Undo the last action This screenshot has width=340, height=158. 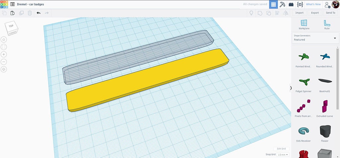[x=39, y=13]
